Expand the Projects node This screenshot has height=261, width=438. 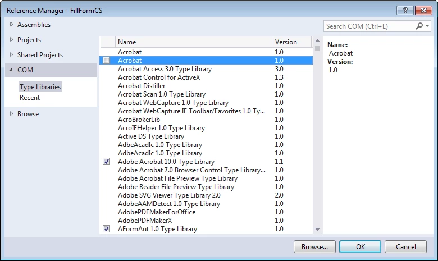[x=11, y=39]
